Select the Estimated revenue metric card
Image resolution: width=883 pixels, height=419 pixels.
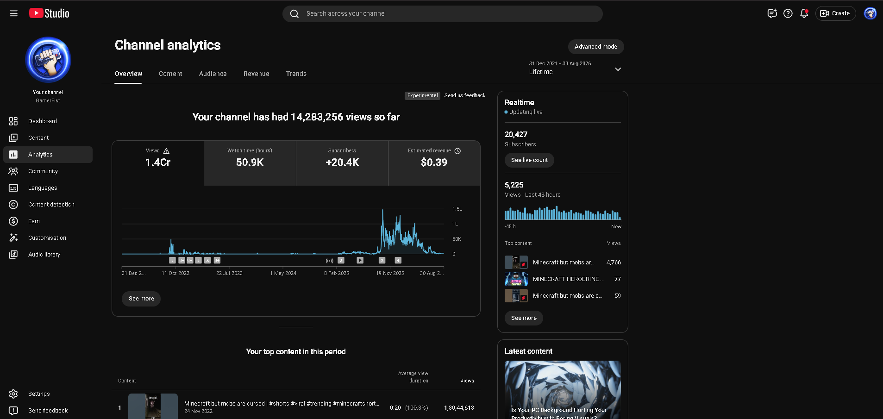[x=434, y=163]
